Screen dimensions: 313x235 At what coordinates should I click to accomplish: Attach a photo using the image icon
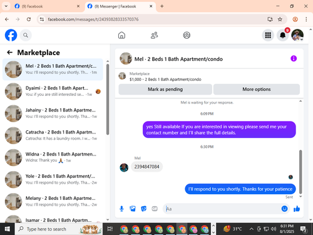(x=133, y=209)
